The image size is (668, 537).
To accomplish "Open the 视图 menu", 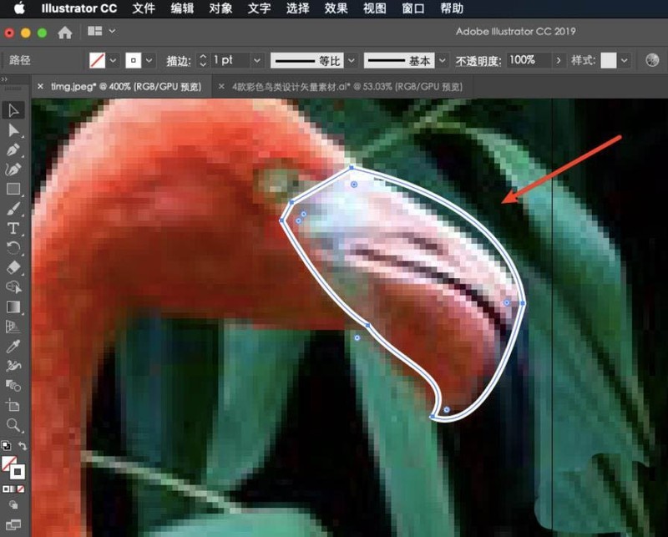I will tap(373, 9).
